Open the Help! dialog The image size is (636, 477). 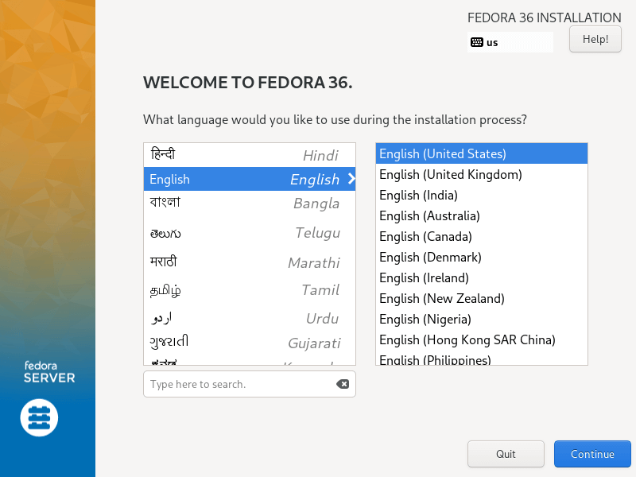pos(595,39)
